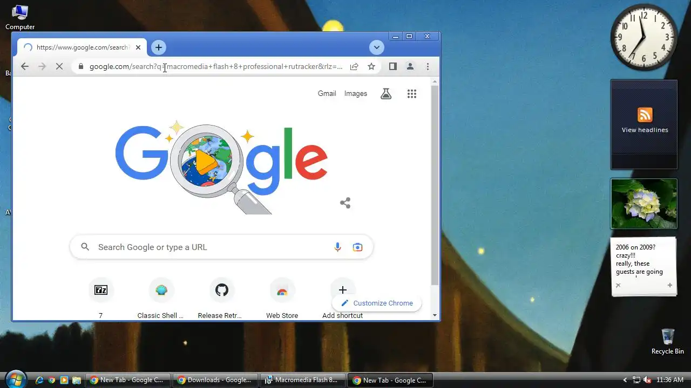
Task: Add a new sticky note with plus
Action: point(670,285)
